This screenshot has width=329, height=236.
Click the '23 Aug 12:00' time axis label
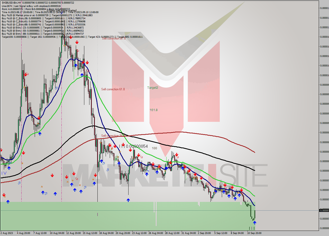[x=139, y=233]
